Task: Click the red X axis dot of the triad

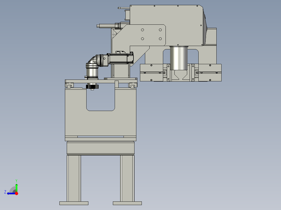Action: point(16,193)
